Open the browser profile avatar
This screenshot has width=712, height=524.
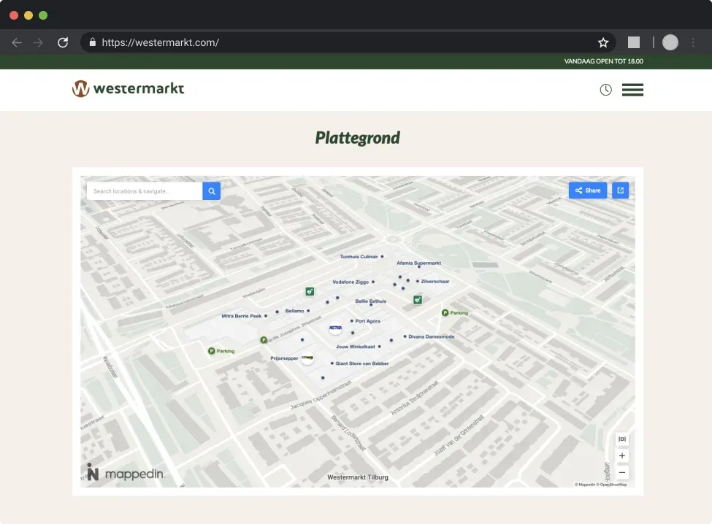point(670,42)
